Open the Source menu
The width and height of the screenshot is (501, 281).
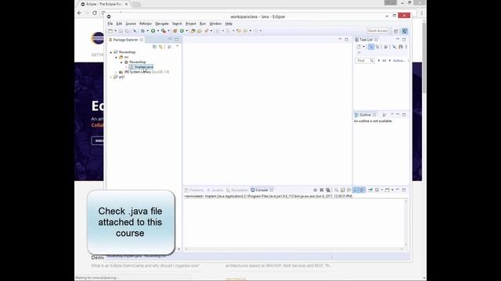click(x=131, y=23)
